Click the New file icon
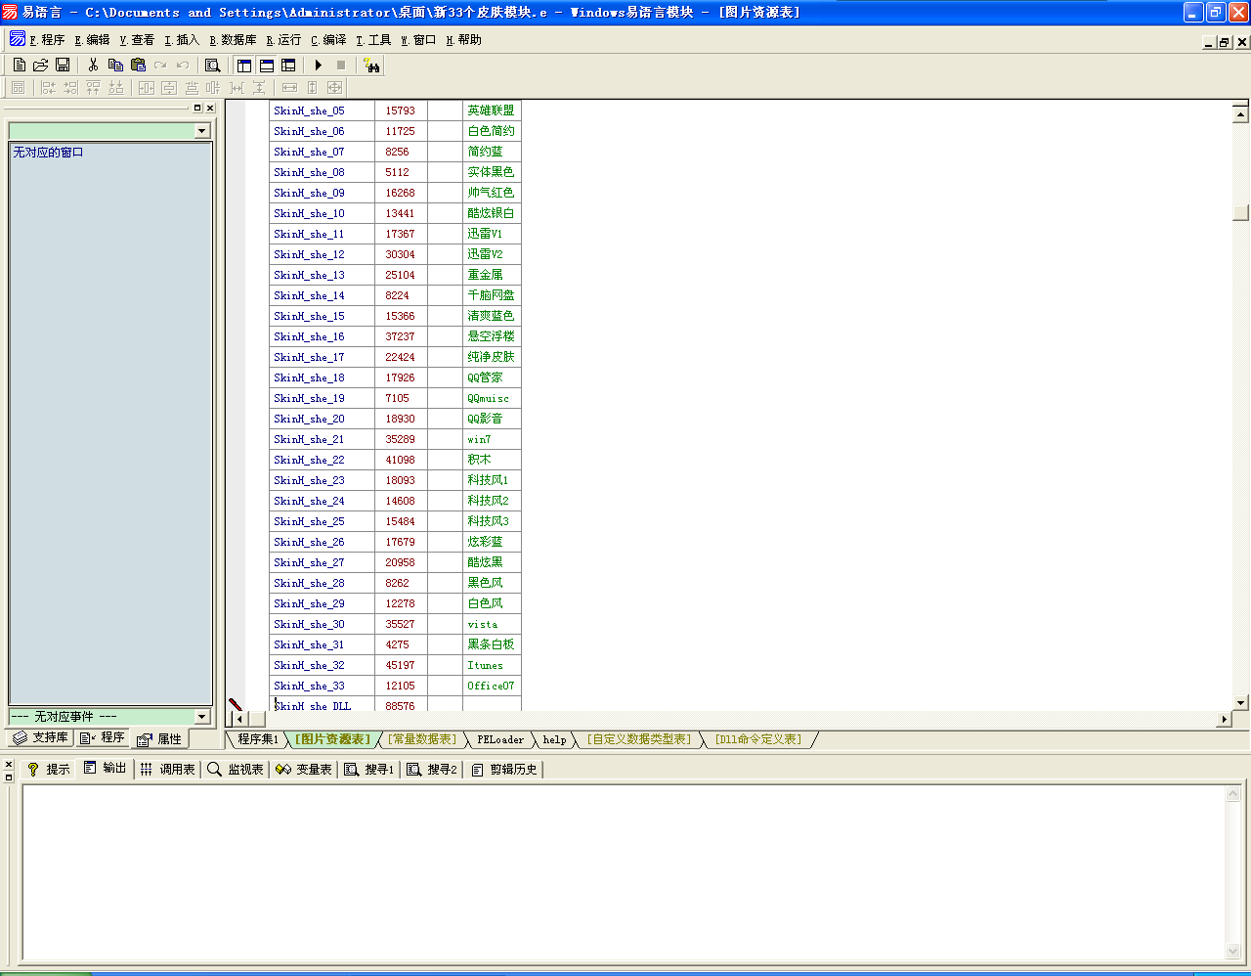 tap(19, 65)
